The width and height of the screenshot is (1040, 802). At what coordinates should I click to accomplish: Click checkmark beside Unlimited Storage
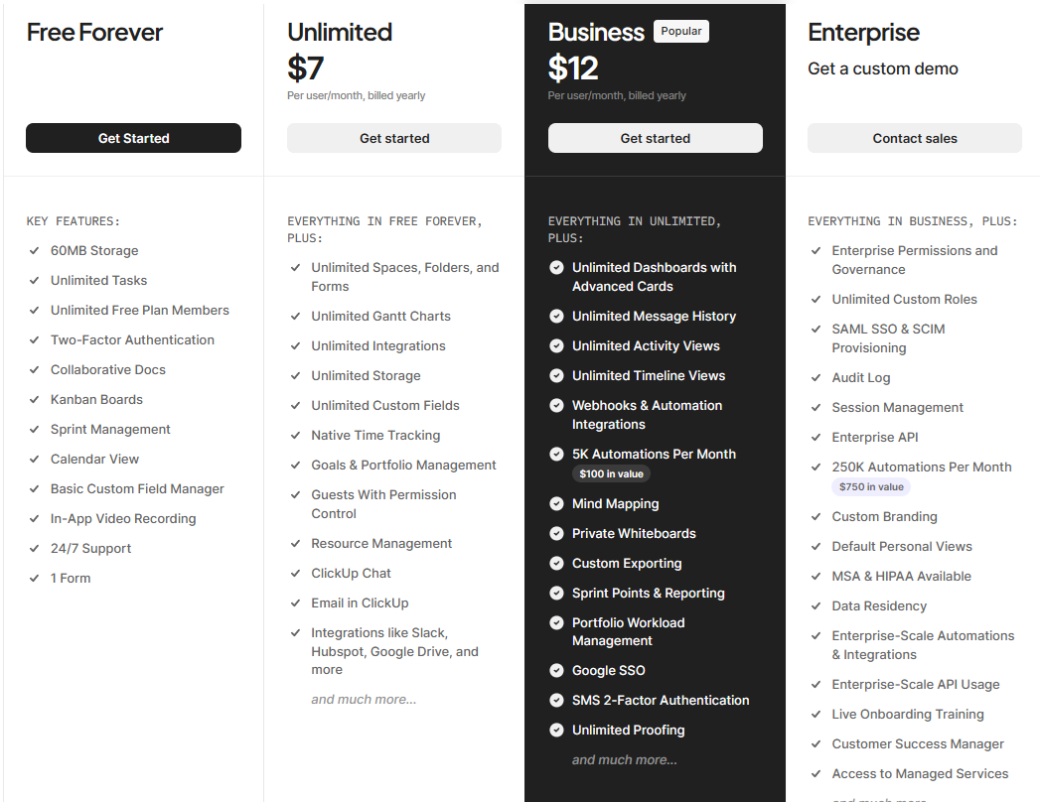point(295,376)
